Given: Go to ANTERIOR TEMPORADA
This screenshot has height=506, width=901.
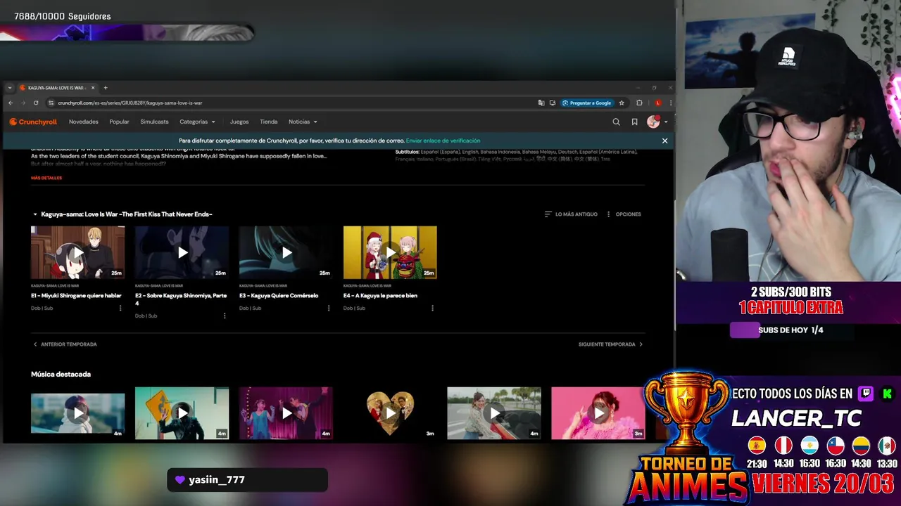Looking at the screenshot, I should pos(65,344).
